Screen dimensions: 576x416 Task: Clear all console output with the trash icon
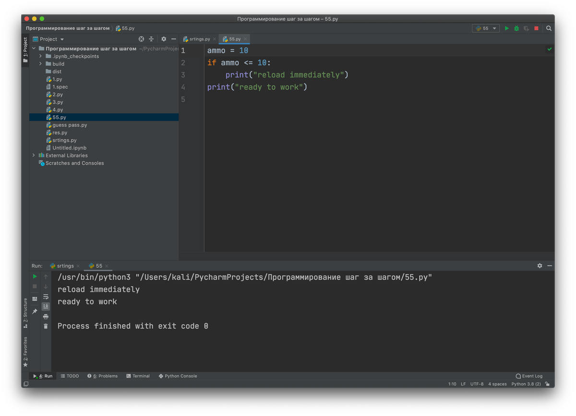click(x=46, y=326)
